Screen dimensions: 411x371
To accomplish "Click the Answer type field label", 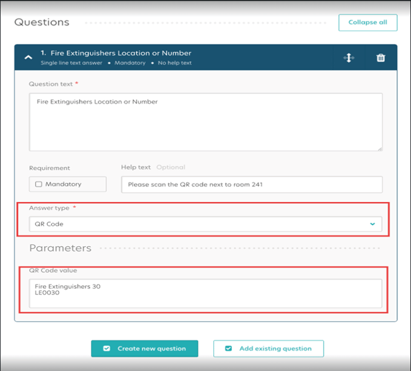I will click(x=49, y=208).
